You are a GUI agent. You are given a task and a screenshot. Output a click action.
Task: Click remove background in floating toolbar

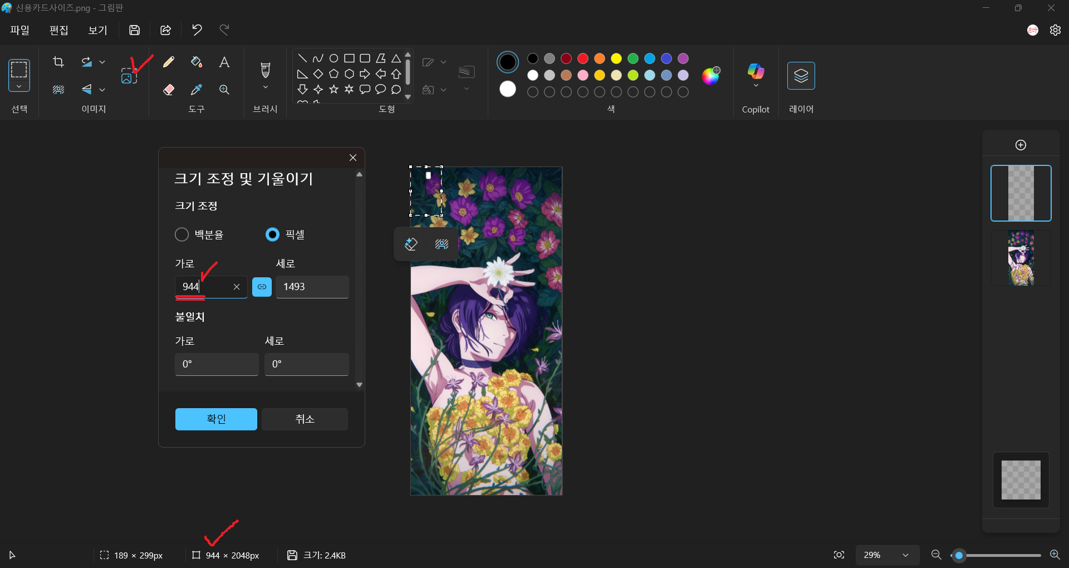pyautogui.click(x=442, y=244)
